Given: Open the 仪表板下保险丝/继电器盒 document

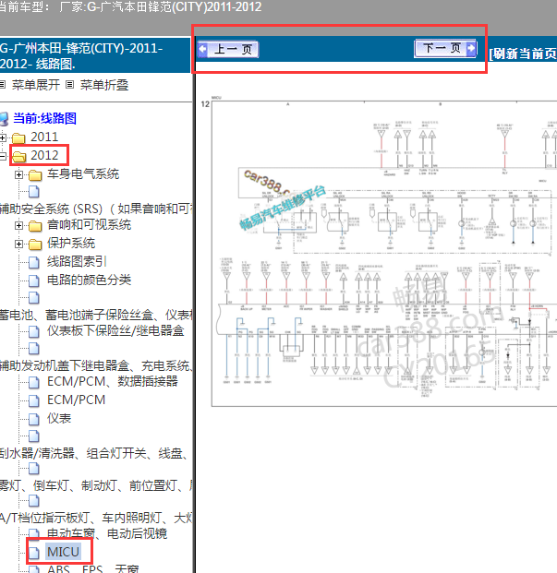Looking at the screenshot, I should tap(115, 331).
